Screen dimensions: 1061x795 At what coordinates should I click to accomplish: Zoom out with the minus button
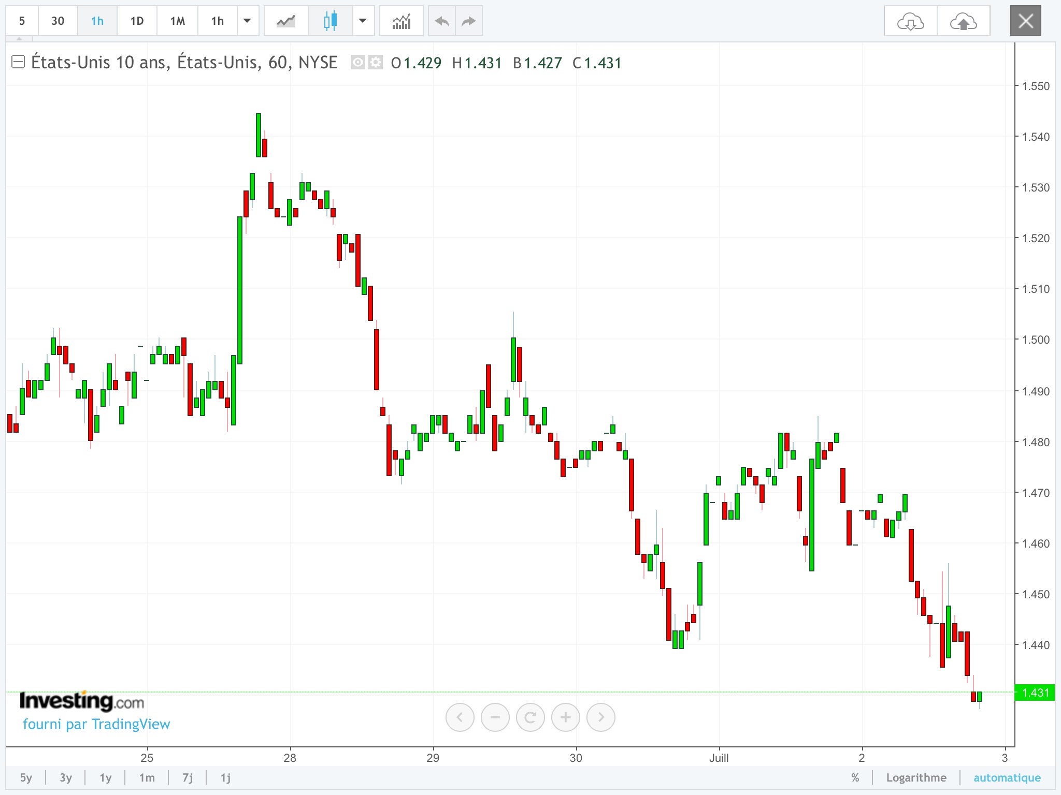point(495,717)
